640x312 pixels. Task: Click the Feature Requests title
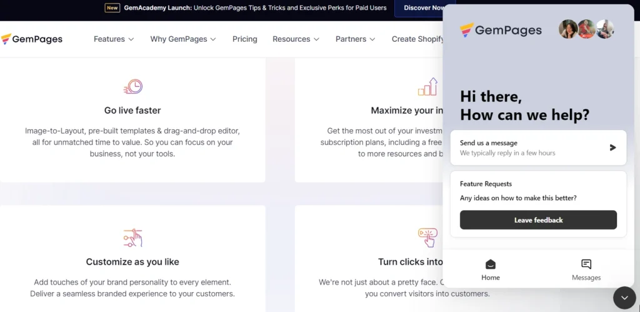pos(486,183)
